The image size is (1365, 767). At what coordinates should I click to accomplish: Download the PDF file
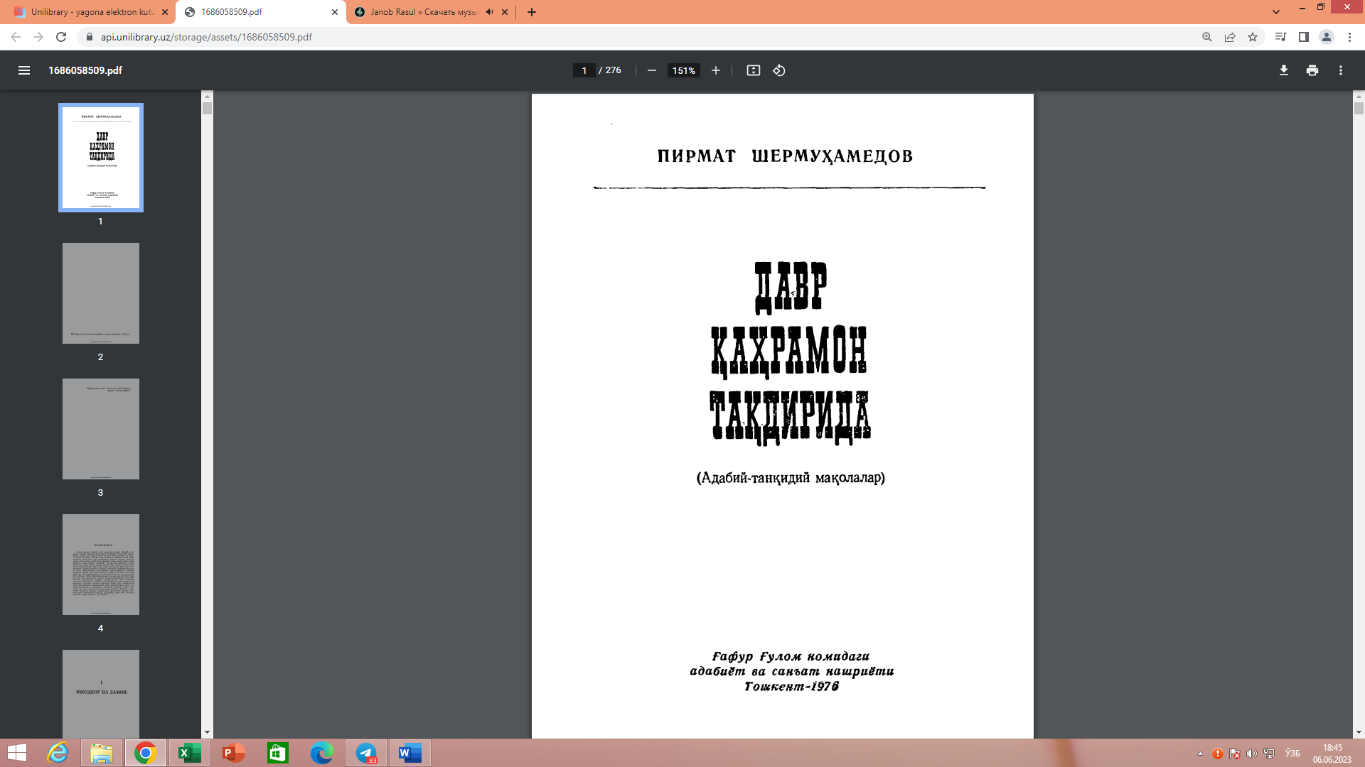pos(1284,70)
